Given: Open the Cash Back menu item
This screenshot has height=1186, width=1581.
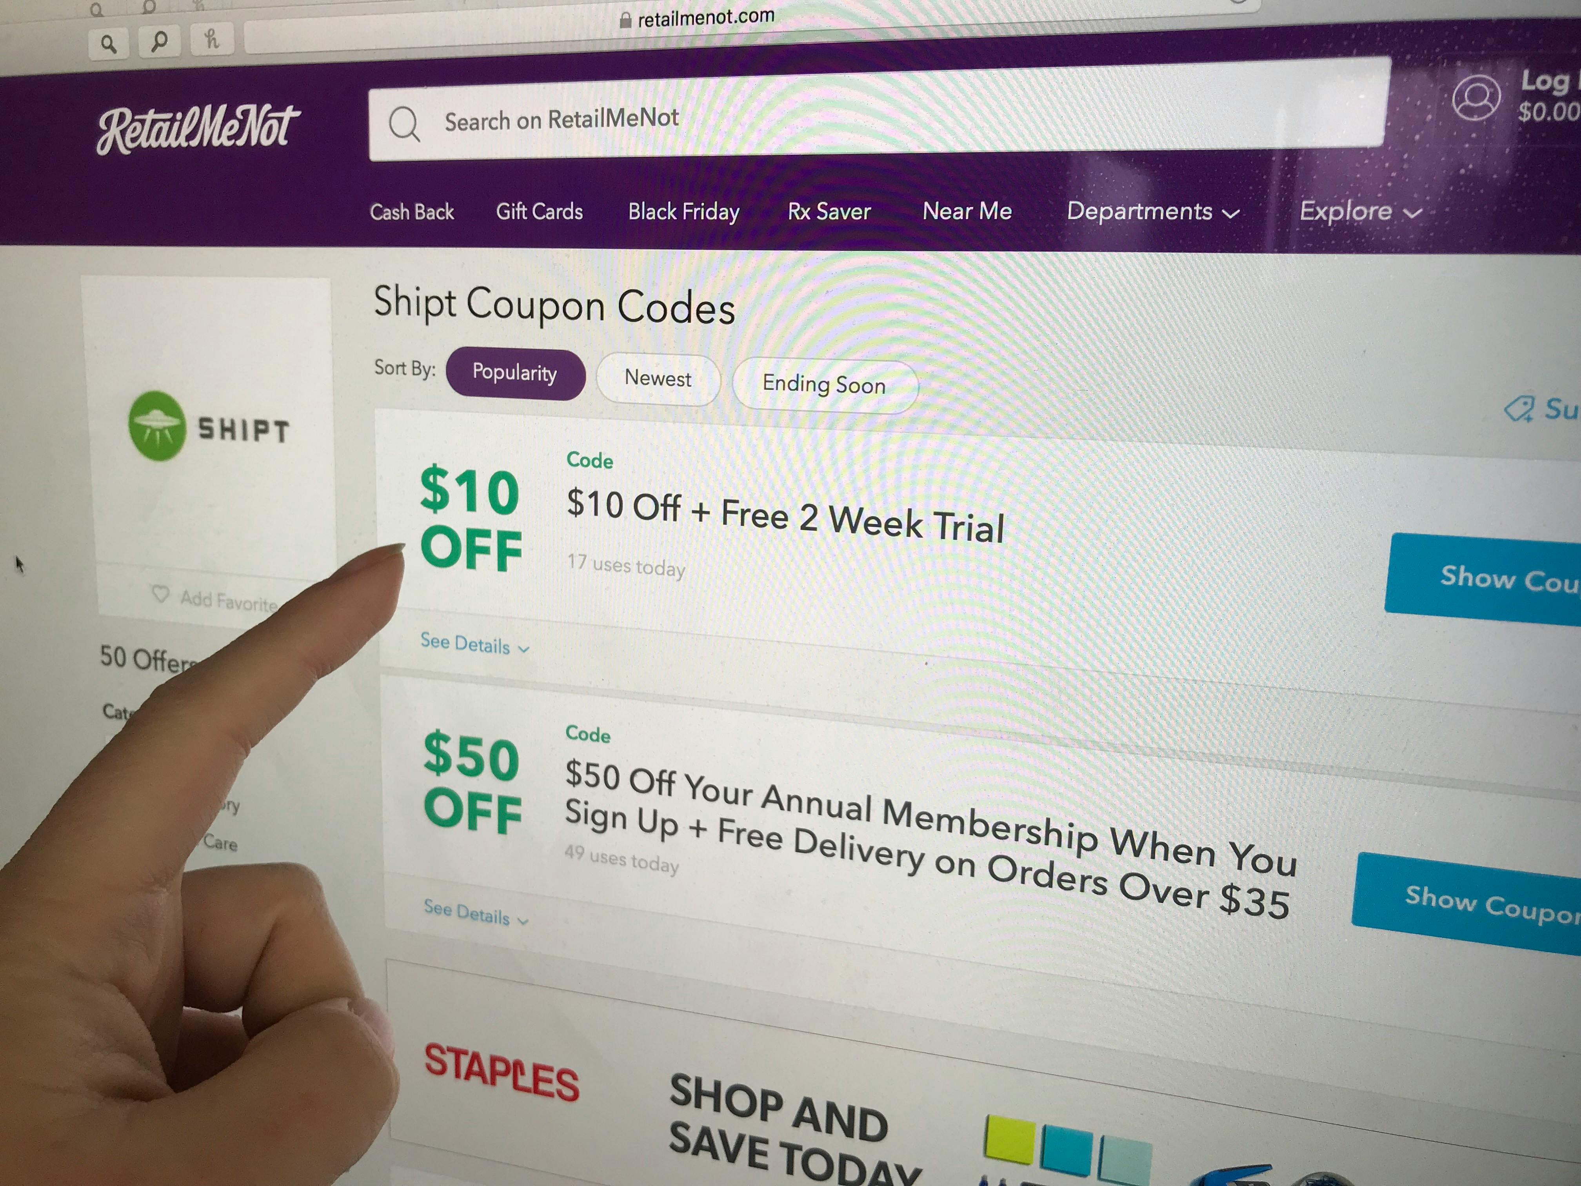Looking at the screenshot, I should (413, 212).
